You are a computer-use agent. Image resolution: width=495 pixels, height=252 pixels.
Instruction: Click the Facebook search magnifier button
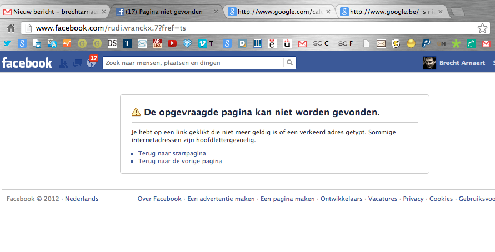(289, 63)
